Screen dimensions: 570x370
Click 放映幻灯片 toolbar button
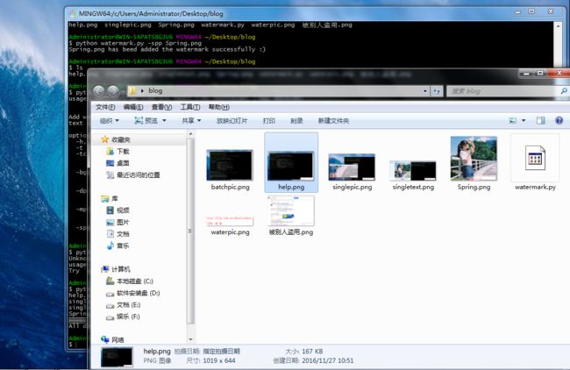[232, 121]
